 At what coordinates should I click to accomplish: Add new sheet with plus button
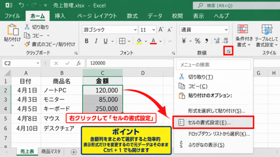click(73, 152)
